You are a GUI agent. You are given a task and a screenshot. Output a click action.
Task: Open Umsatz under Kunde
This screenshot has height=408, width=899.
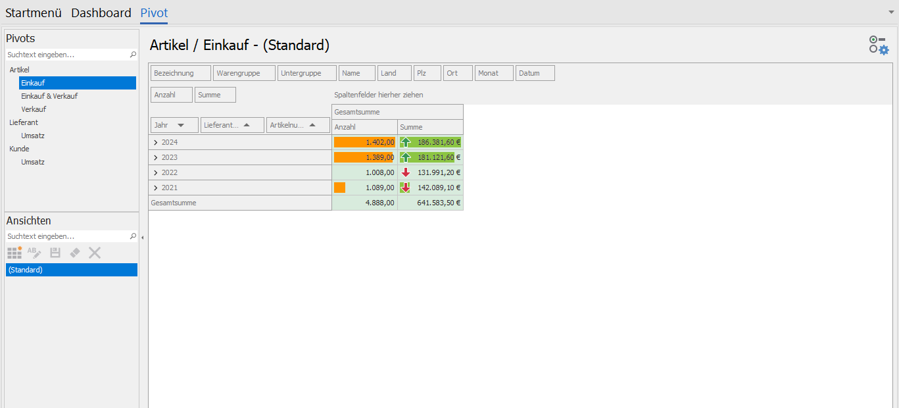click(x=33, y=162)
